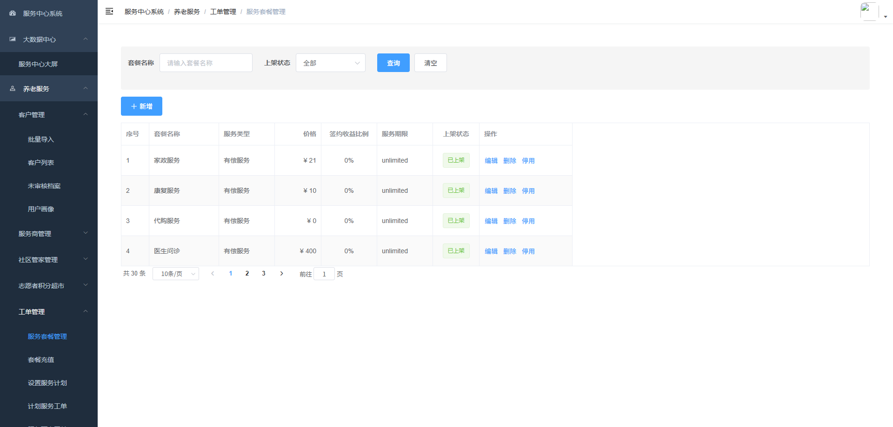Click the 大数据中心 chart icon

[x=13, y=39]
